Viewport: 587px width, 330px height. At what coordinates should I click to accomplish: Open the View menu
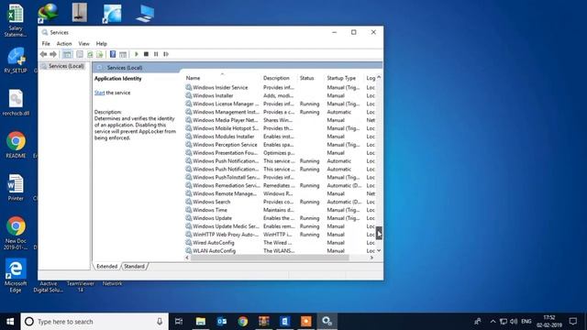pos(83,44)
